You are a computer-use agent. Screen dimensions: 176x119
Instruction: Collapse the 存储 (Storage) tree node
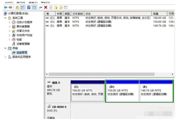coord(6,48)
